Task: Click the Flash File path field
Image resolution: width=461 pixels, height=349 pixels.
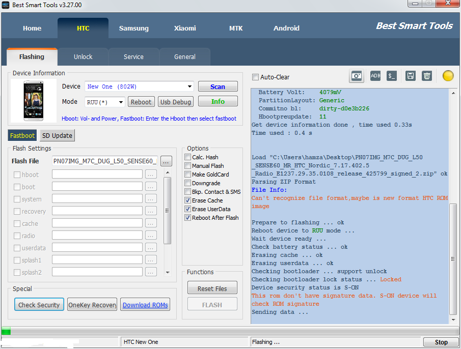Action: click(x=105, y=161)
